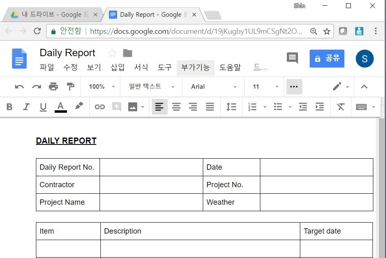
Task: Open comments history speech bubble
Action: tap(293, 58)
